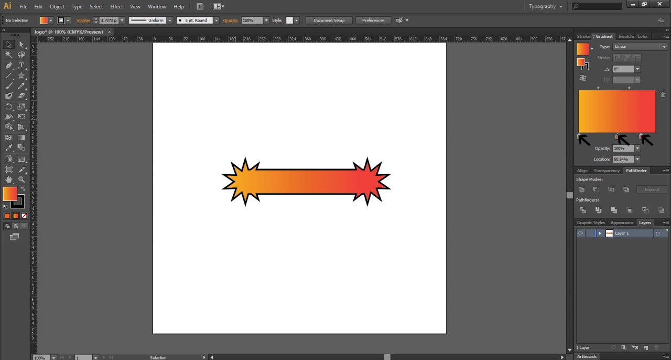Click Reverse Gradient icon

click(x=582, y=78)
